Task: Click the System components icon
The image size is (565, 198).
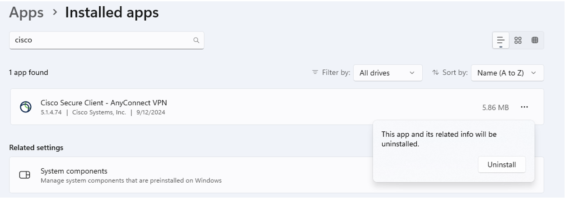Action: tap(24, 175)
